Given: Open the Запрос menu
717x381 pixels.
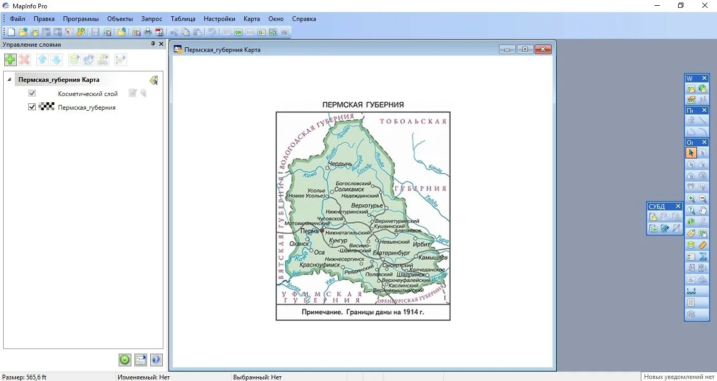Looking at the screenshot, I should (x=152, y=19).
